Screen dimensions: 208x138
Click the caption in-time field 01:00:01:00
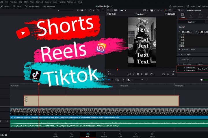(x=187, y=32)
